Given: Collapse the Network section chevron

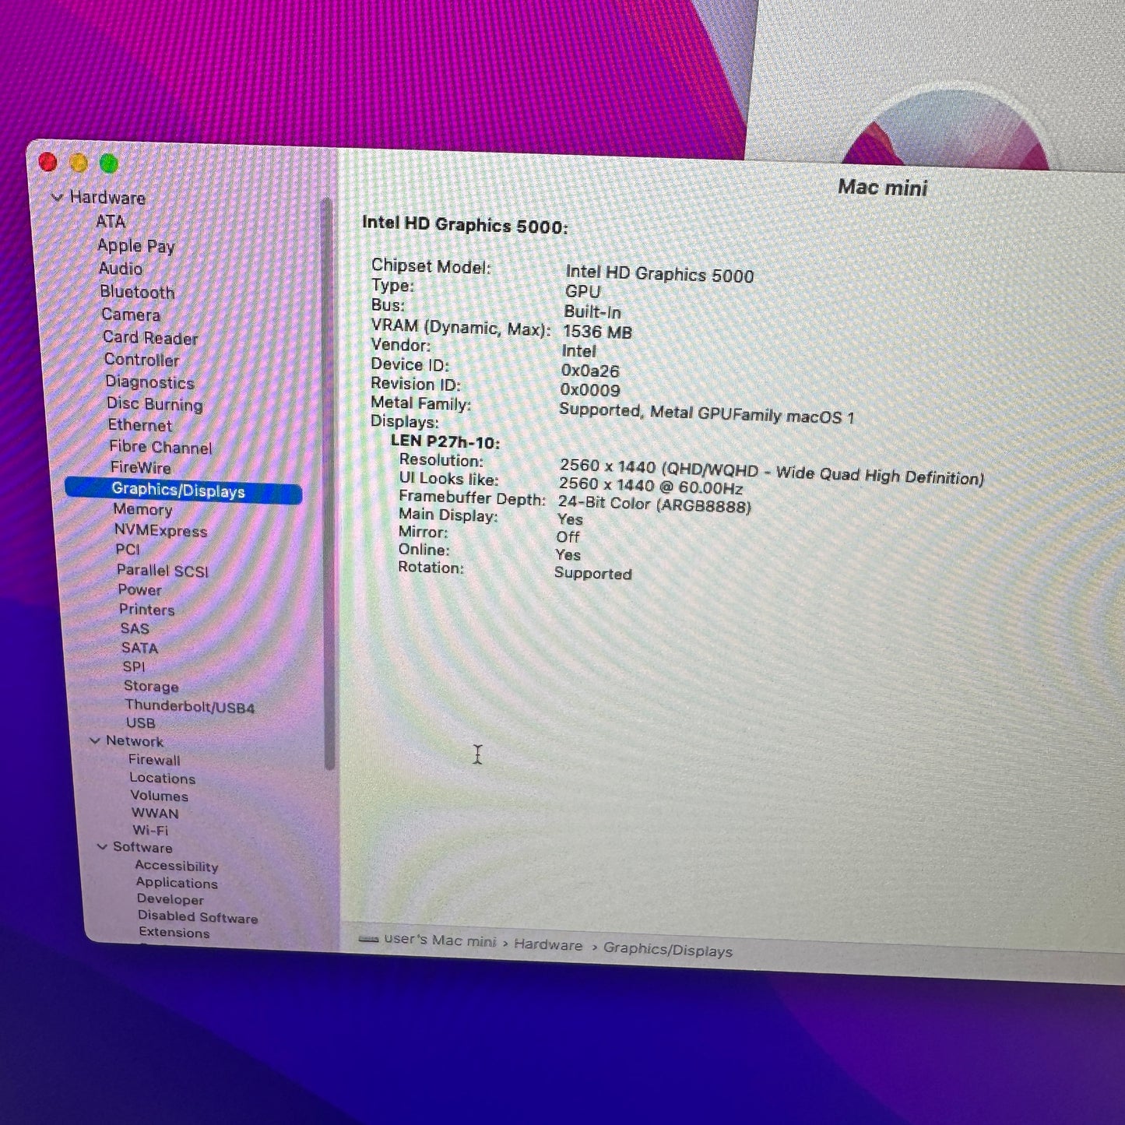Looking at the screenshot, I should (95, 740).
